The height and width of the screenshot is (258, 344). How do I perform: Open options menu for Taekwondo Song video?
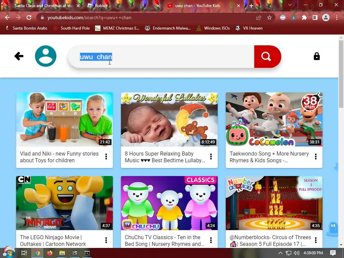point(316,157)
